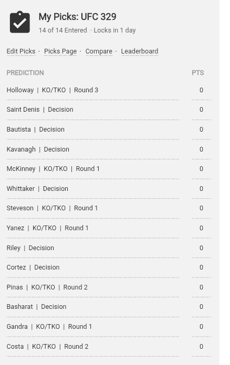View the Leaderboard link
Screen dimensions: 230x365
point(140,51)
